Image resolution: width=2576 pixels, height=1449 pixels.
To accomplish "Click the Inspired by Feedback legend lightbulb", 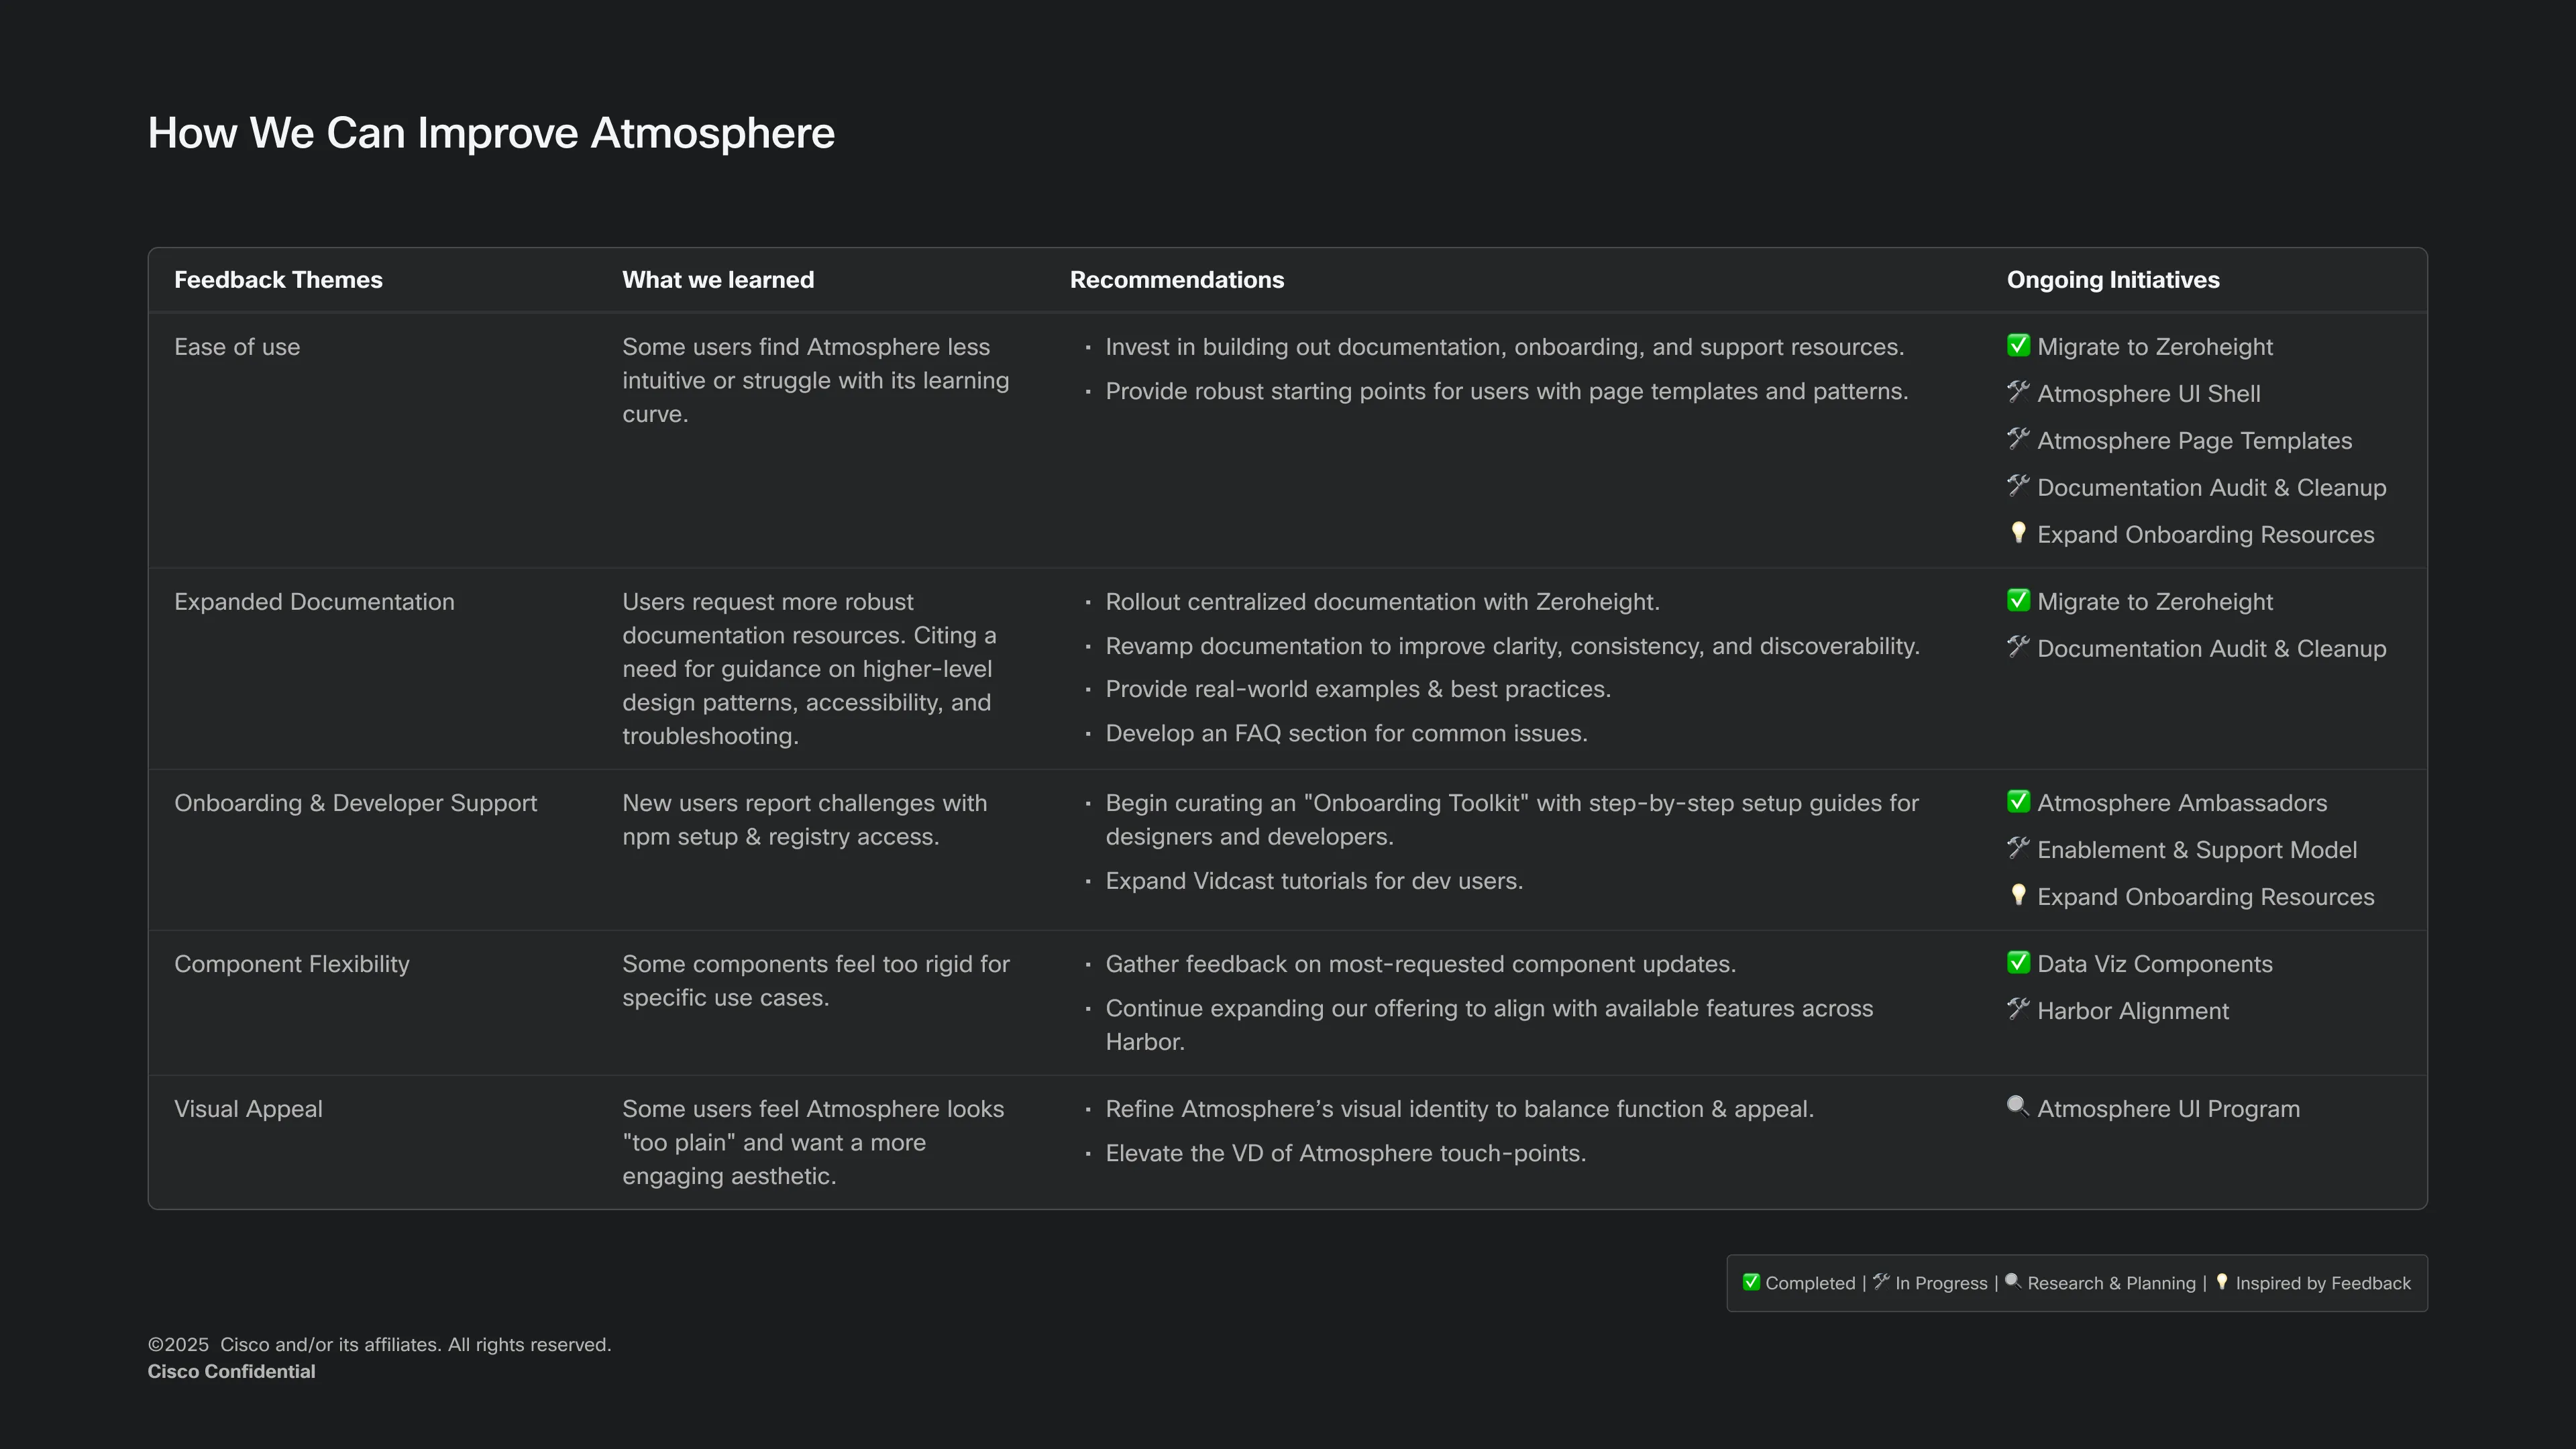I will pos(2222,1282).
